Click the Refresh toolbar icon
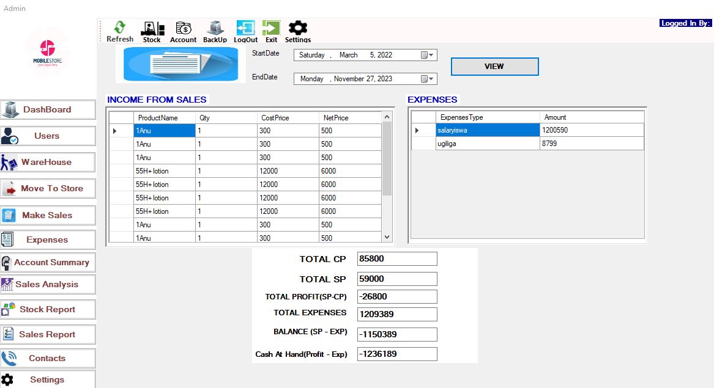Screen dimensions: 714x388 (x=120, y=31)
